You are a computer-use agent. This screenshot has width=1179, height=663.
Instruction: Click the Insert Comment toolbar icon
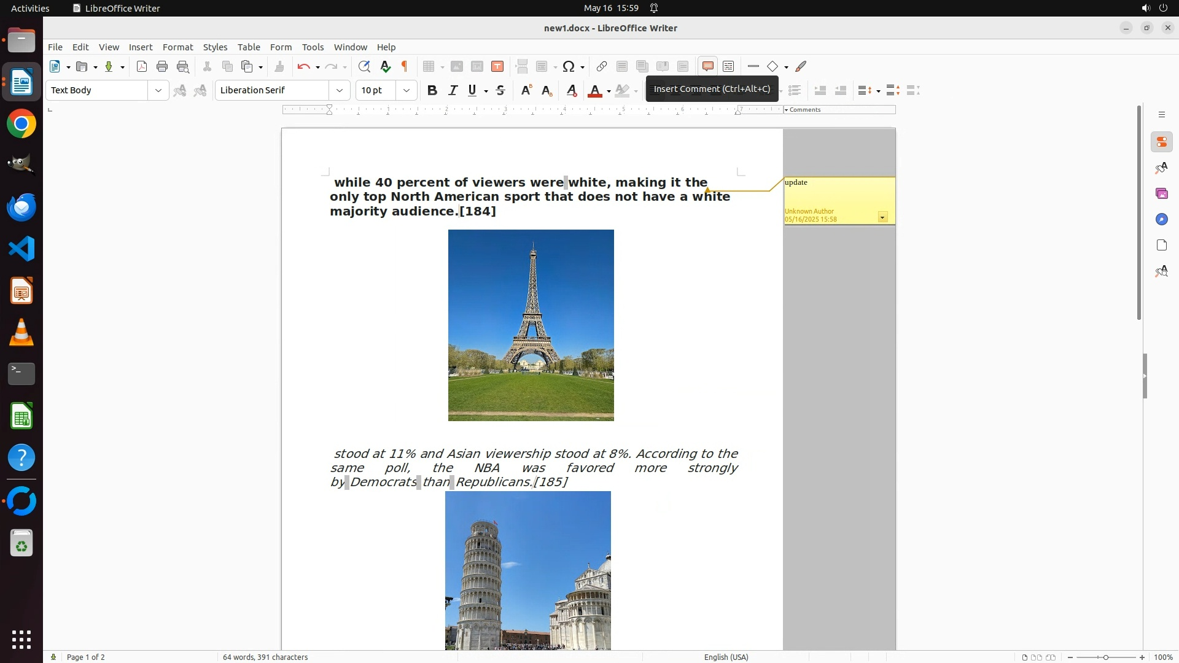point(707,66)
